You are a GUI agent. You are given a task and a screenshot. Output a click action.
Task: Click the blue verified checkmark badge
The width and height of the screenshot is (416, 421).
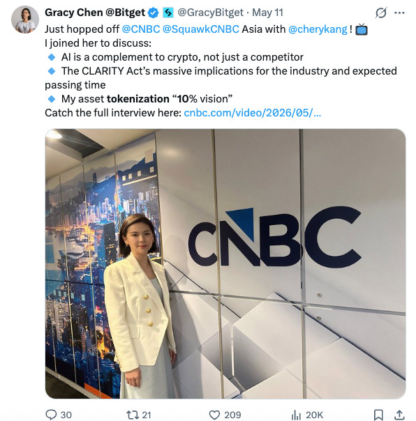154,13
